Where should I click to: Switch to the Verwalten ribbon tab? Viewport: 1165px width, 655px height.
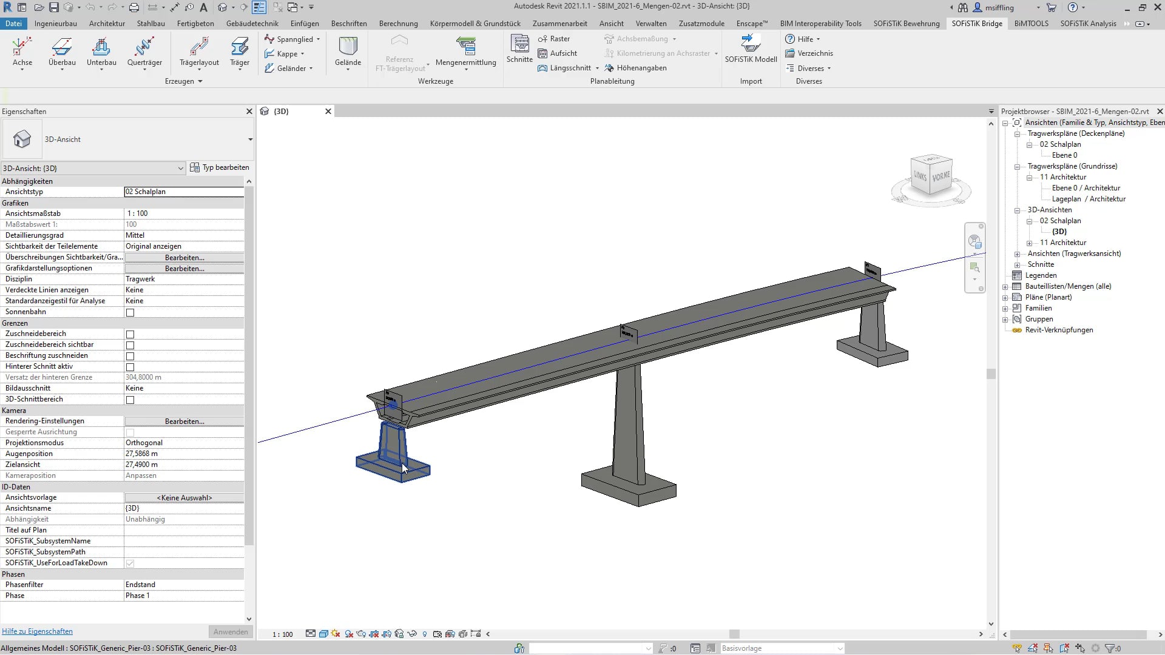(651, 24)
